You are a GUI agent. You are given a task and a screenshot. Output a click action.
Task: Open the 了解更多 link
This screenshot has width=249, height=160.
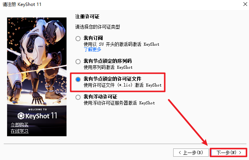pyautogui.click(x=93, y=49)
